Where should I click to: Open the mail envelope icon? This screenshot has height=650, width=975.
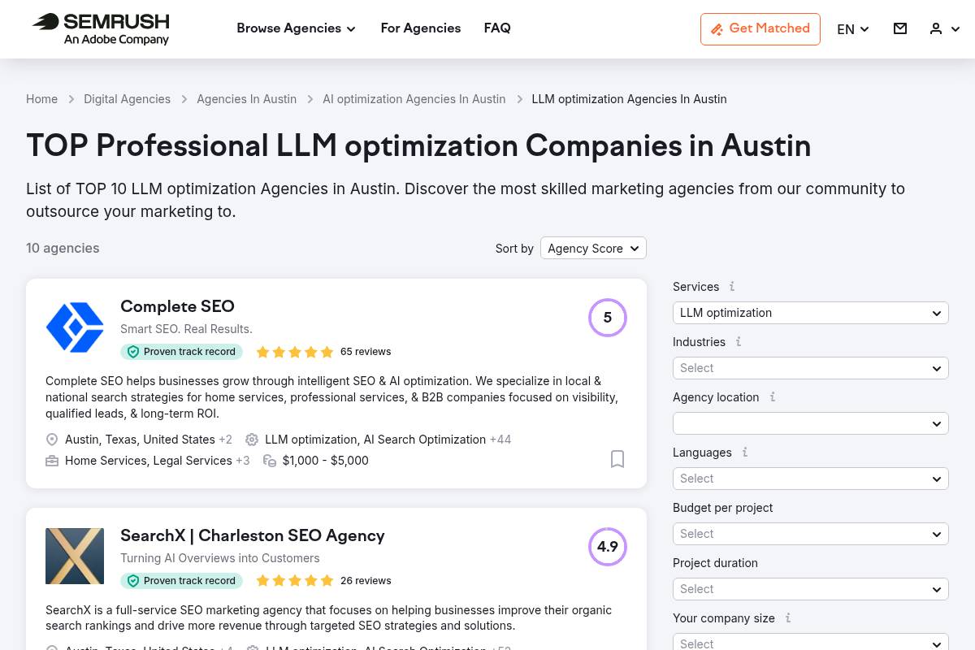point(900,28)
